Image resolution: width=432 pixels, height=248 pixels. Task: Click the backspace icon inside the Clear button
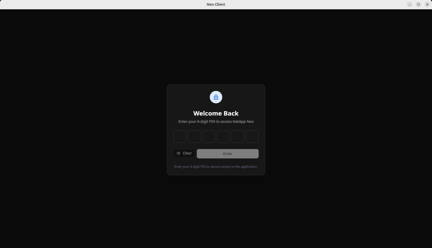pyautogui.click(x=178, y=153)
